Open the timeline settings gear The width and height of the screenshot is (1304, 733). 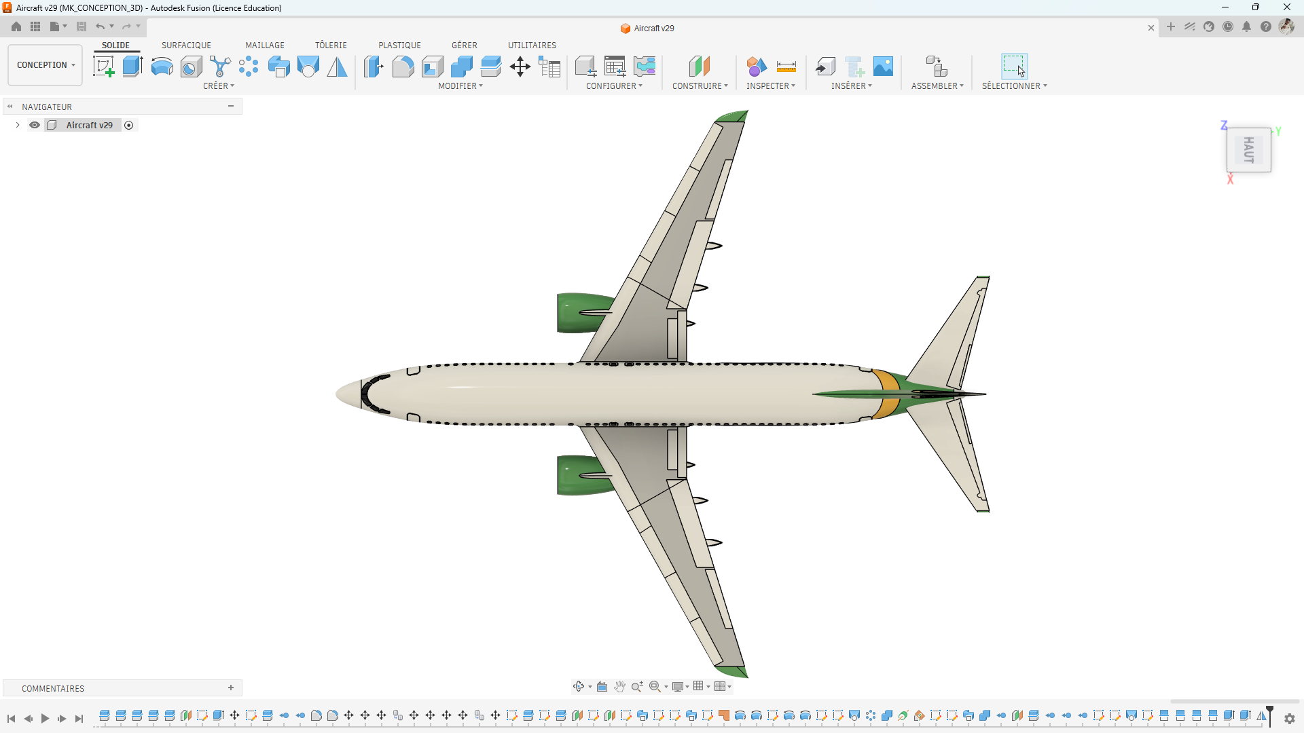(1290, 719)
